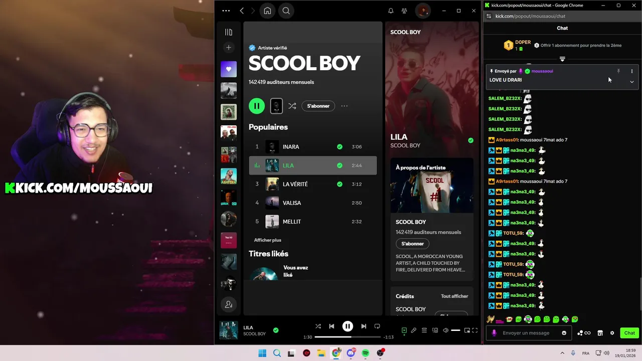
Task: Play track LA VÉRITÉ
Action: coord(312,184)
